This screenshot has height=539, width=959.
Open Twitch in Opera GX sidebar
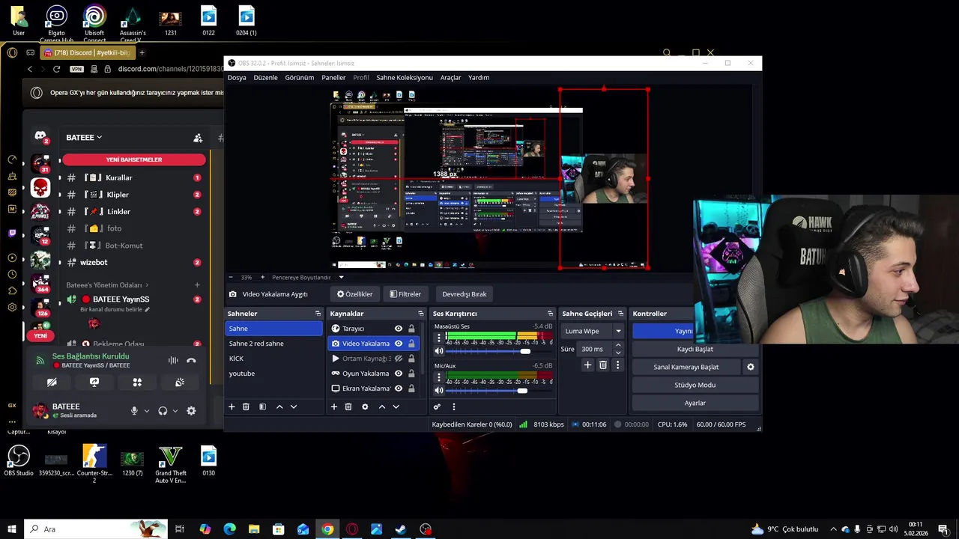coord(12,233)
